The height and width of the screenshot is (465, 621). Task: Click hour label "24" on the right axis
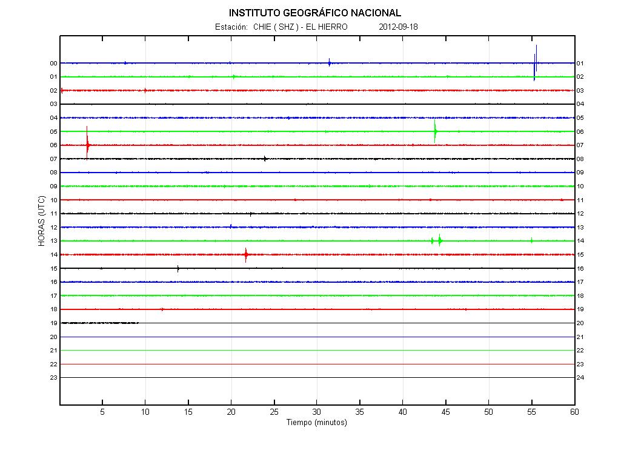tap(580, 378)
